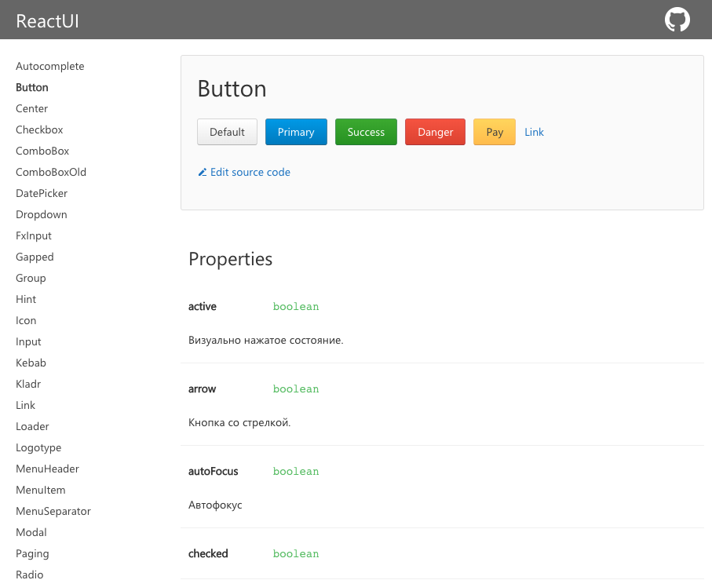Open the Dropdown component page
The image size is (712, 580).
tap(42, 215)
